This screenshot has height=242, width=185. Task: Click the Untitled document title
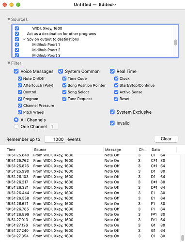click(82, 4)
